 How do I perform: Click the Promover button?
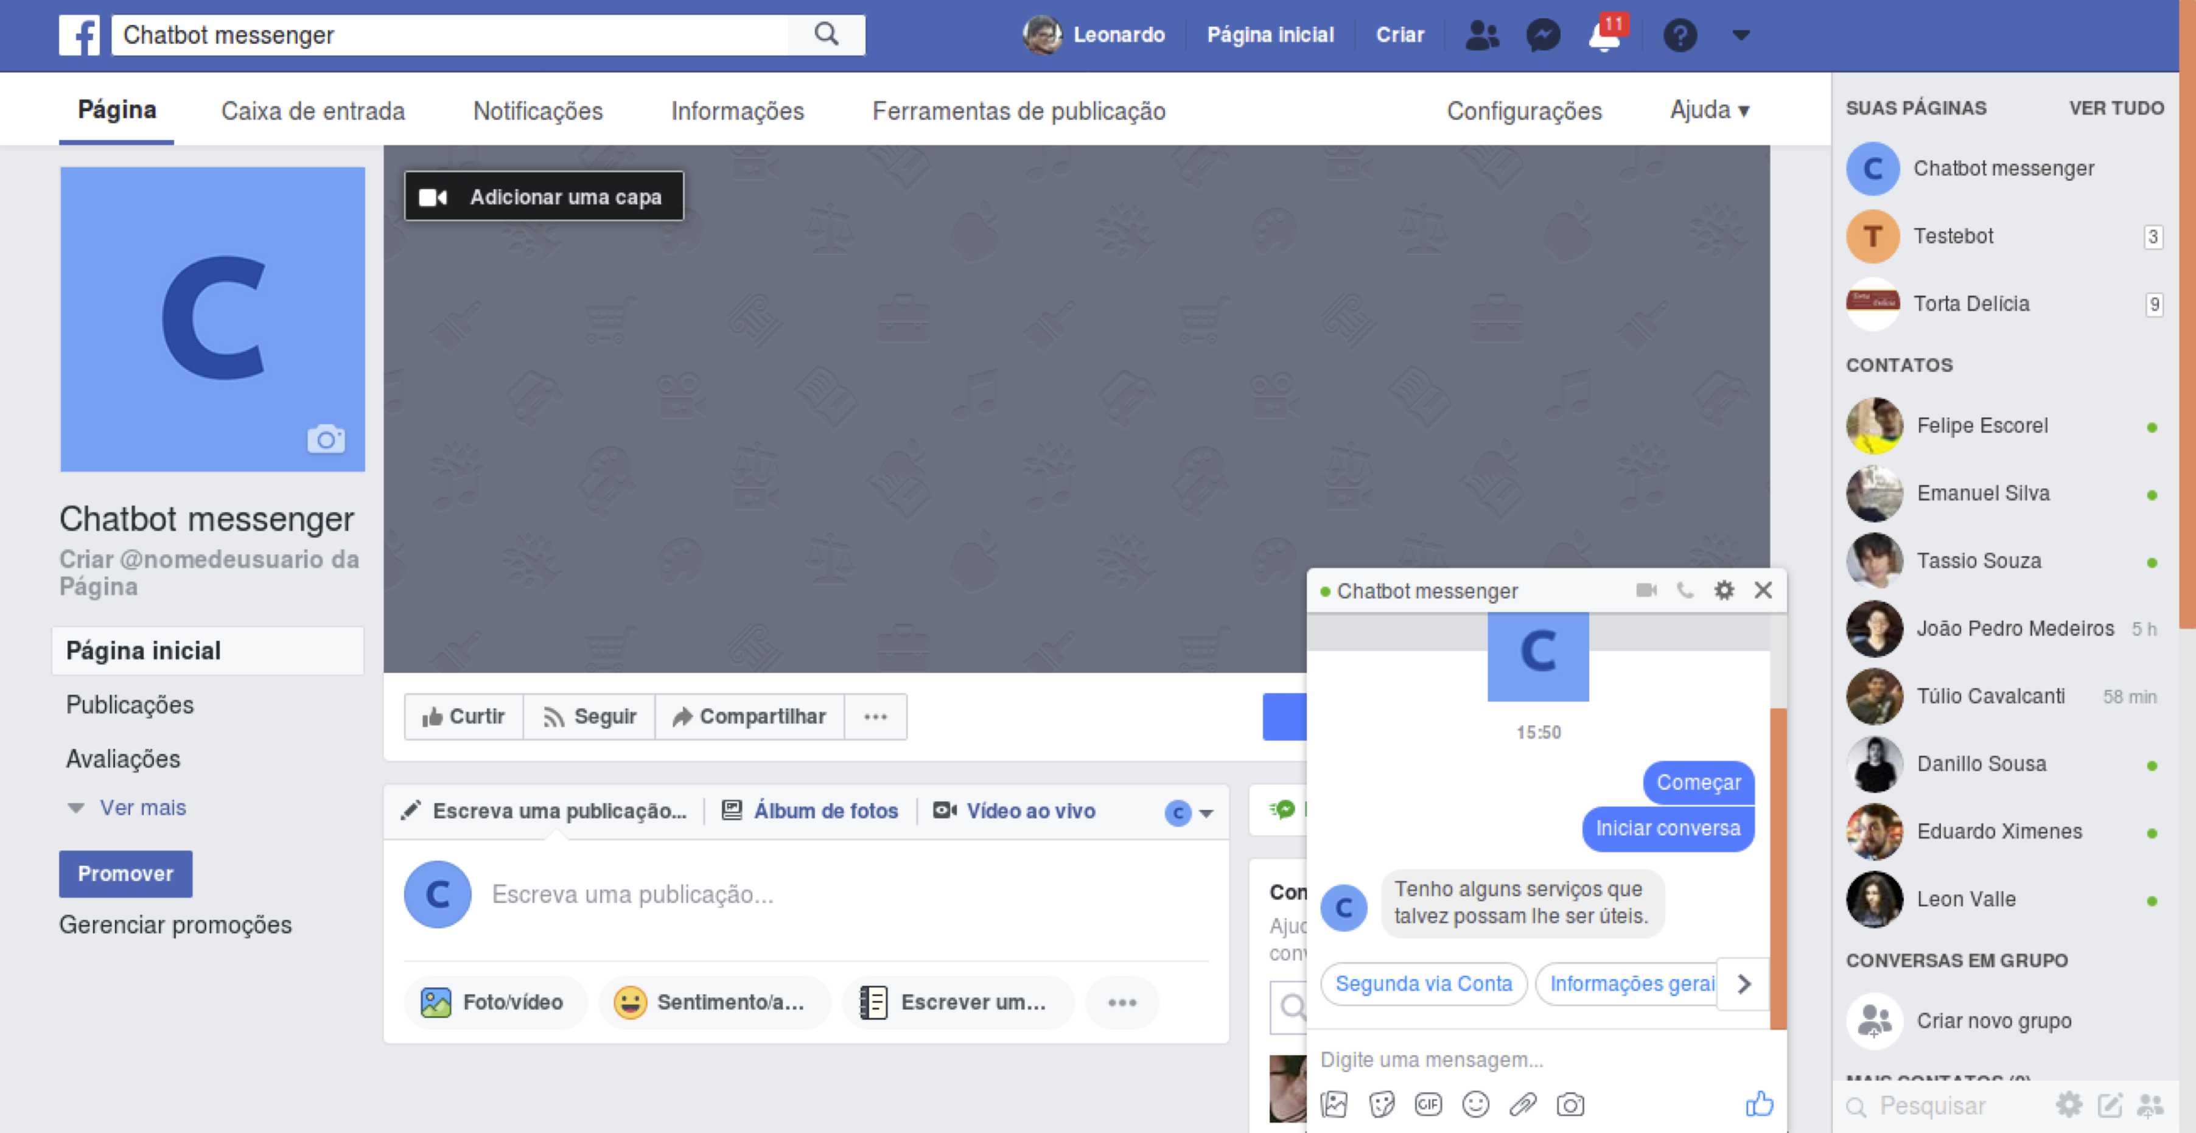click(x=125, y=873)
